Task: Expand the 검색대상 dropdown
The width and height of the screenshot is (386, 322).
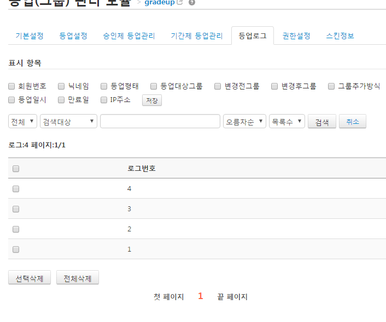Action: (x=69, y=121)
